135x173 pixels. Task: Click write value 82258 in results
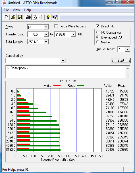(x=110, y=116)
